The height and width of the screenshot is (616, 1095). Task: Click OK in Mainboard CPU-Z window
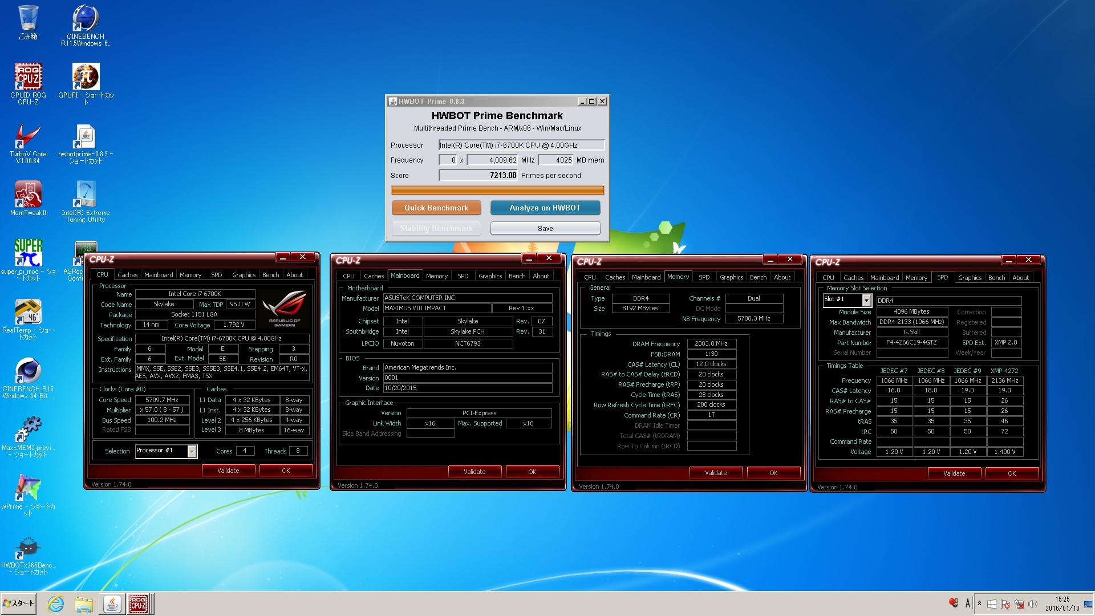pyautogui.click(x=532, y=472)
